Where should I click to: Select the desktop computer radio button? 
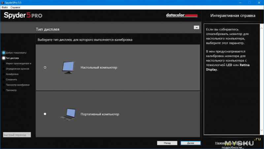(x=45, y=68)
